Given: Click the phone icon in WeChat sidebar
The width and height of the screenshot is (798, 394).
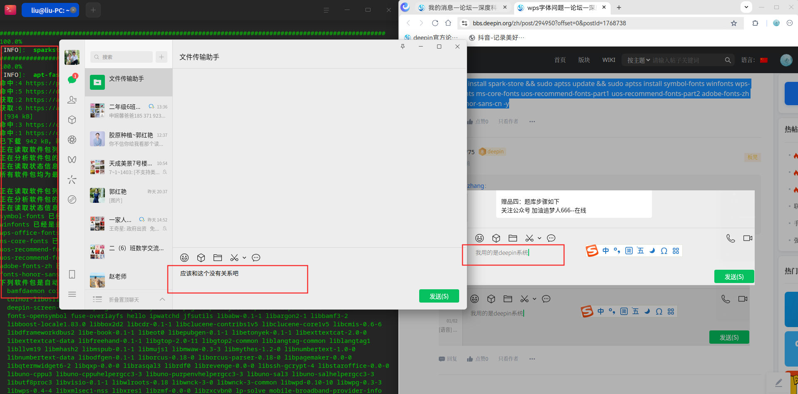Looking at the screenshot, I should coord(72,274).
